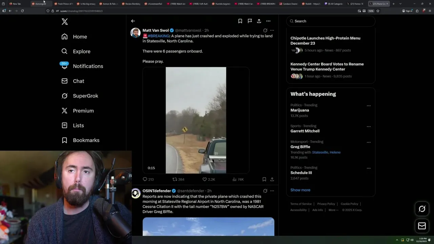Open more options for the Greg Biffle trend

tap(369, 142)
